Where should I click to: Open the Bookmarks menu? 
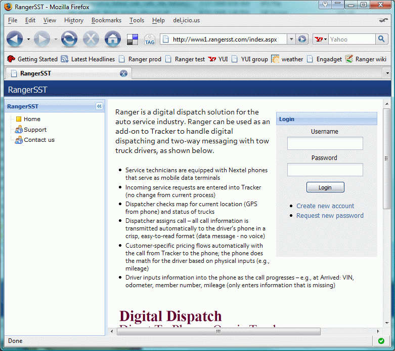point(106,20)
